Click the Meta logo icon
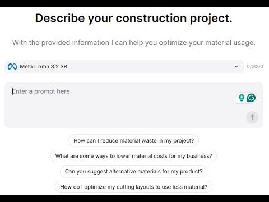 12,67
